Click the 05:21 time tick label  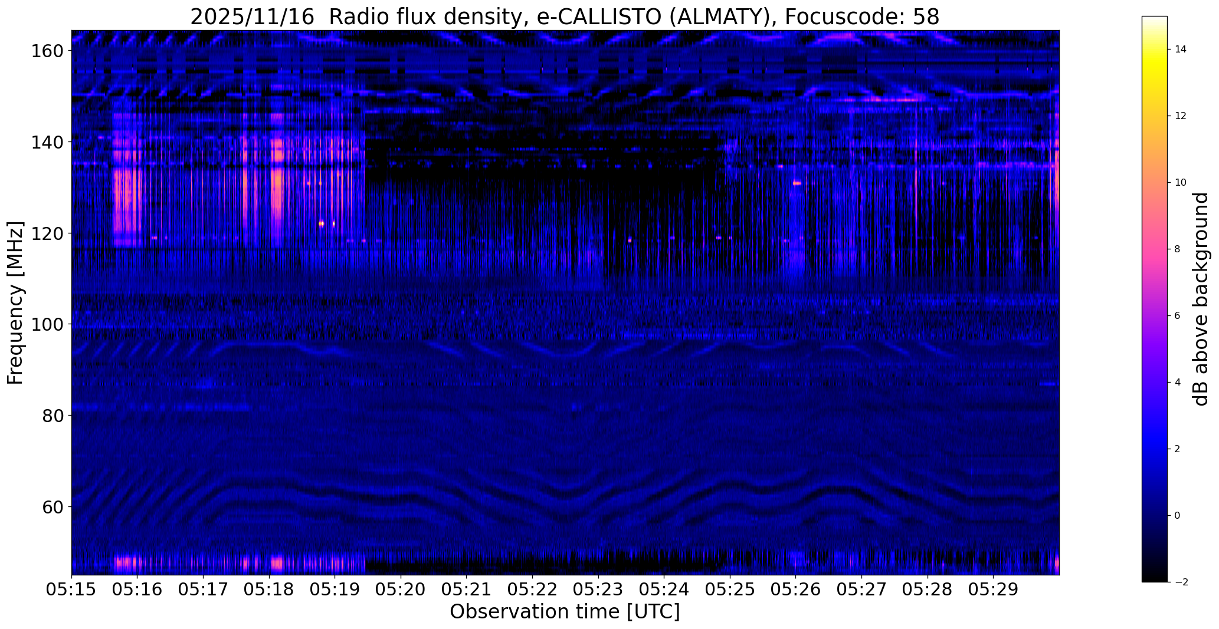click(x=467, y=589)
